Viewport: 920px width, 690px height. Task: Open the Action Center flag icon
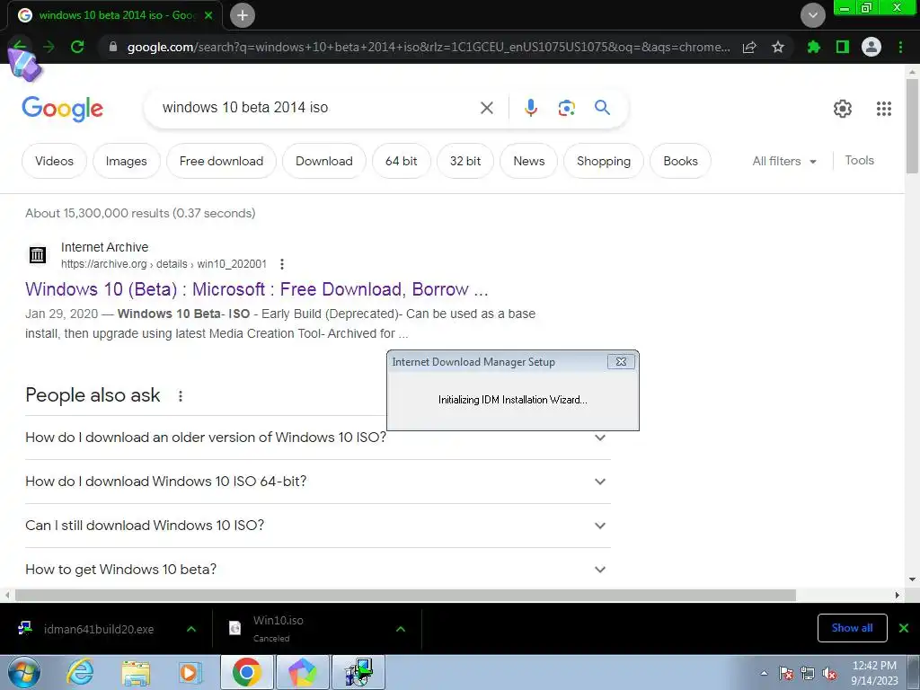[x=785, y=674]
